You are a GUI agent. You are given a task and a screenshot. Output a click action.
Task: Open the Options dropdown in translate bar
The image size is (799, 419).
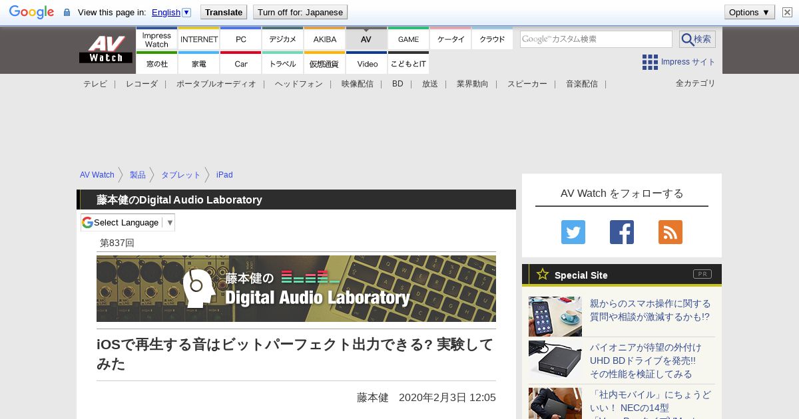point(750,12)
